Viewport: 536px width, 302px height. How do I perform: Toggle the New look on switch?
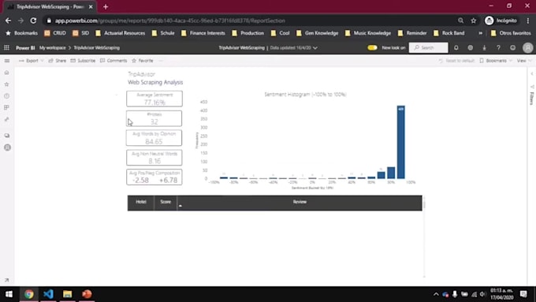pos(372,47)
